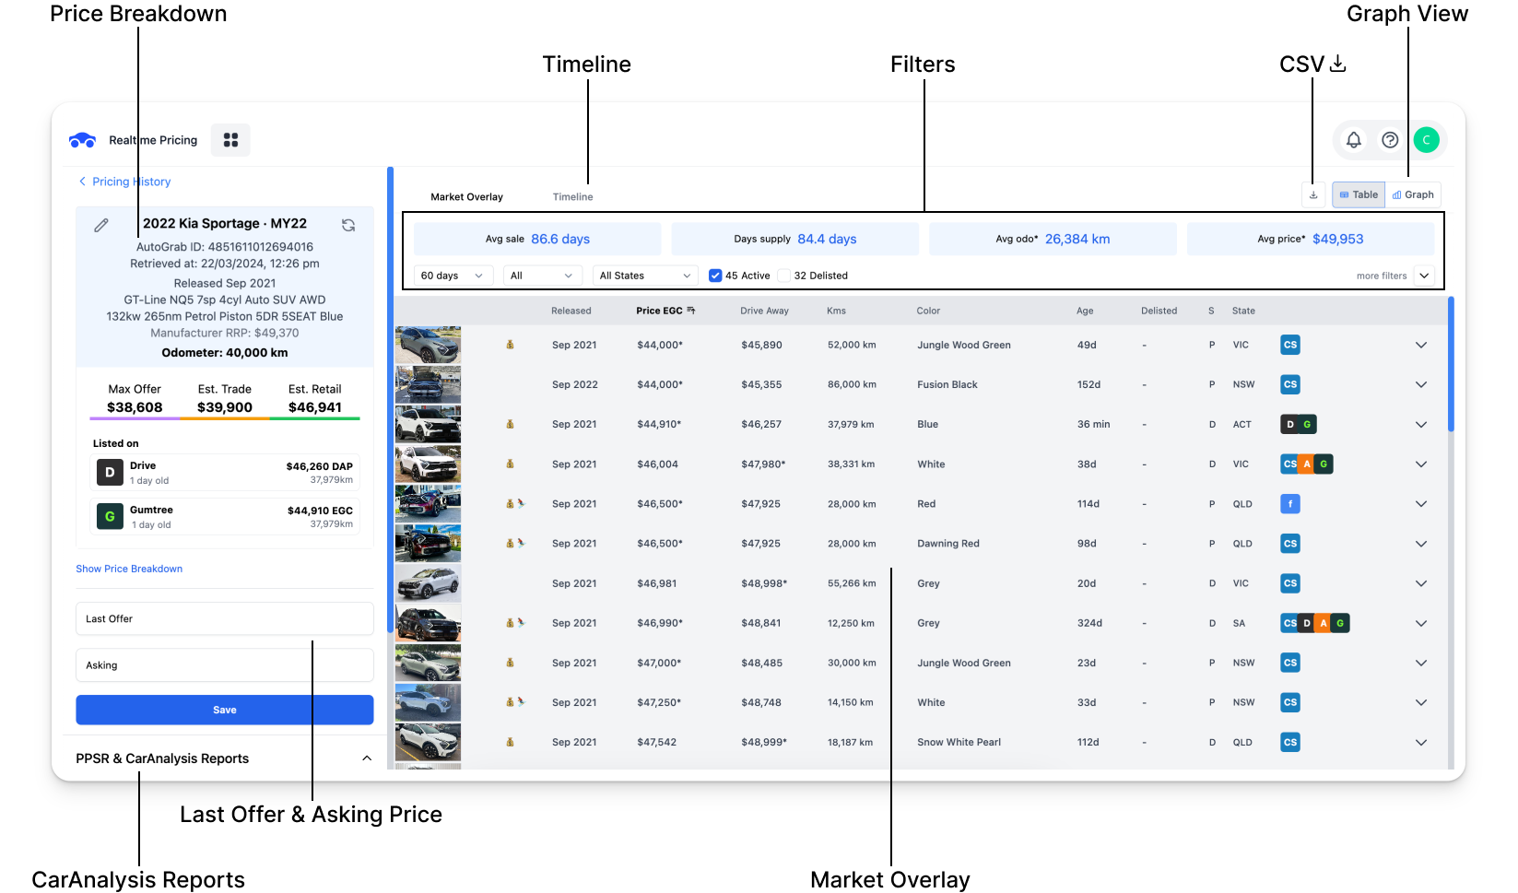Click the Days supply 84.4 days card
1518x893 pixels.
pos(795,239)
